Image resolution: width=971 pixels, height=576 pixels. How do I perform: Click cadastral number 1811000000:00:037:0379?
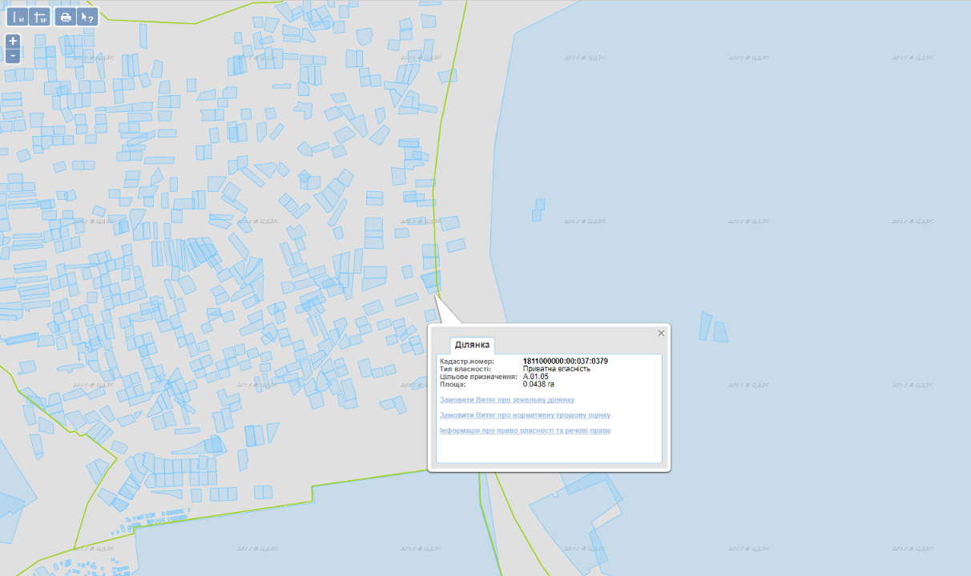coord(566,362)
